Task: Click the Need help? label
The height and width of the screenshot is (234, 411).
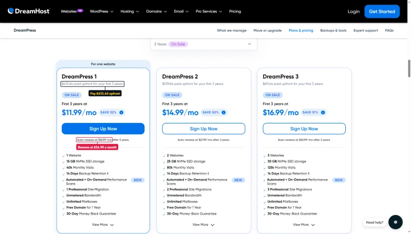Action: pyautogui.click(x=375, y=223)
